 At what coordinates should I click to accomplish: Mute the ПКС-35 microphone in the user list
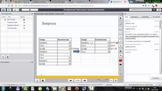point(24,20)
